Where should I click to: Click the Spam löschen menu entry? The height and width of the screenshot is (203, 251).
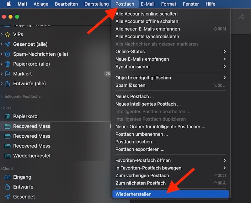[130, 85]
